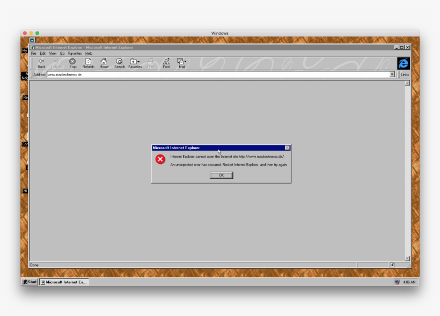440x316 pixels.
Task: Click the Forward arrow button
Action: pyautogui.click(x=57, y=63)
